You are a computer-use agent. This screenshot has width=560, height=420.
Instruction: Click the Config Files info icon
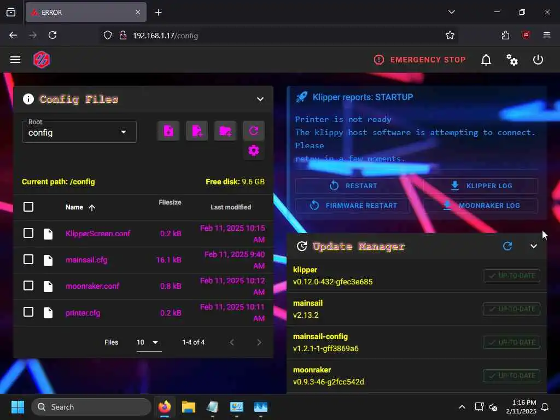28,99
